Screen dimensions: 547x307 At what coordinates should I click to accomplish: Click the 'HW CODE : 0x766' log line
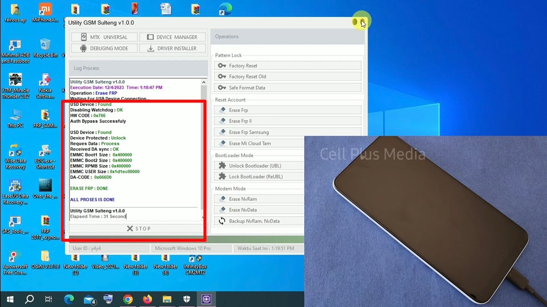tap(88, 116)
